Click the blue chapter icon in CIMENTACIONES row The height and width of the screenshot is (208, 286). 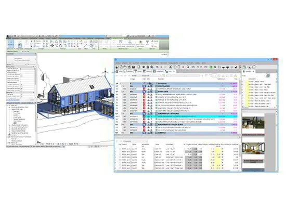click(144, 86)
